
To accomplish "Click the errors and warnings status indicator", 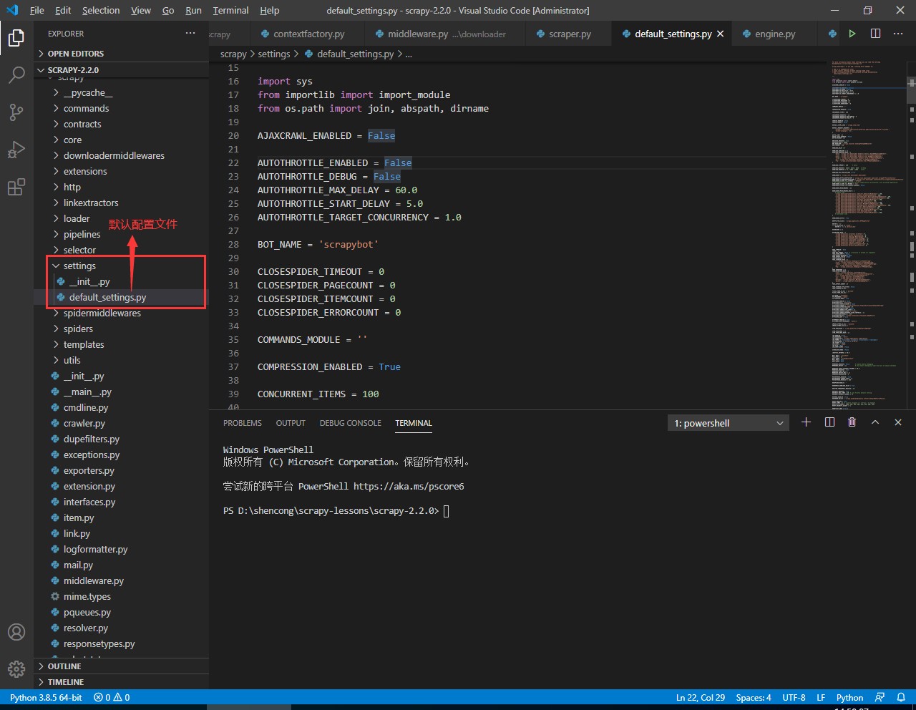I will point(112,697).
